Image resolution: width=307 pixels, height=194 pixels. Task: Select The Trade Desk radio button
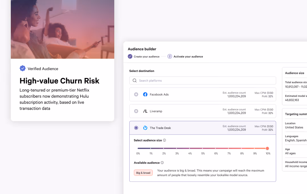pyautogui.click(x=136, y=128)
